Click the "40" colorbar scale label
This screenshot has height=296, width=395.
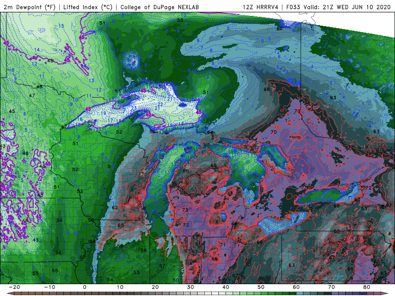click(226, 287)
